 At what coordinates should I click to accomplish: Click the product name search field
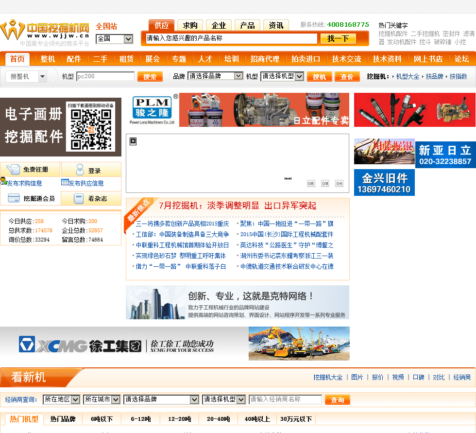pyautogui.click(x=231, y=38)
